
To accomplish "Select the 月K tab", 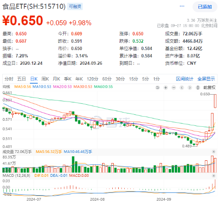I will coord(57,79).
